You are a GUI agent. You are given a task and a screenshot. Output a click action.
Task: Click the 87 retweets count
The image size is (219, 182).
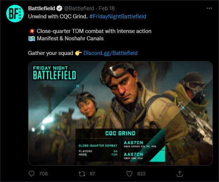[92, 174]
